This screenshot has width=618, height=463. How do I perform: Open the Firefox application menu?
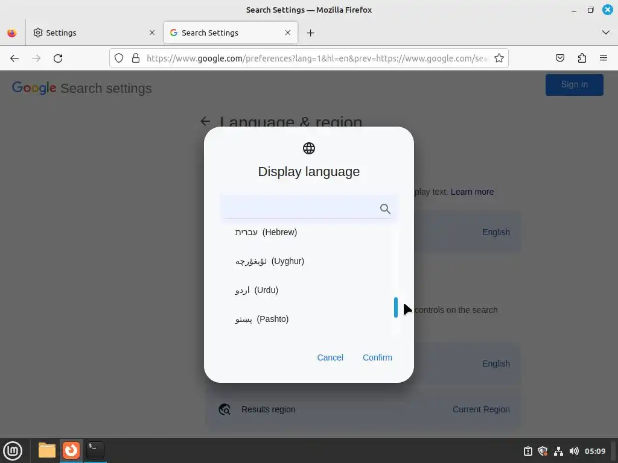604,58
